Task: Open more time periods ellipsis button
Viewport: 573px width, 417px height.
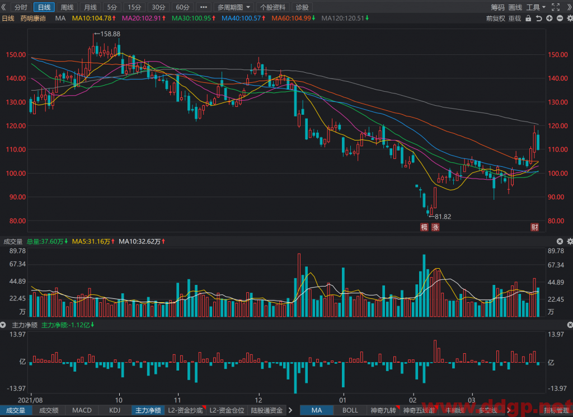Action: (204, 7)
